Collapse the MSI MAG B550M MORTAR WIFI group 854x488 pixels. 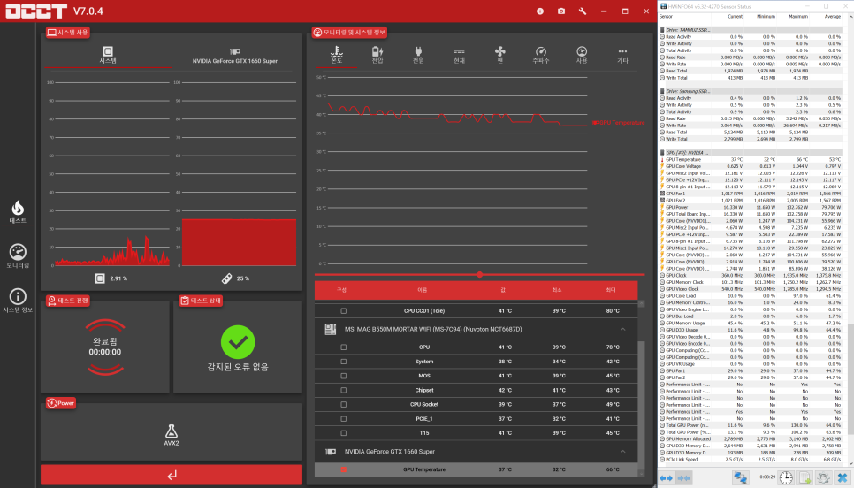click(622, 329)
